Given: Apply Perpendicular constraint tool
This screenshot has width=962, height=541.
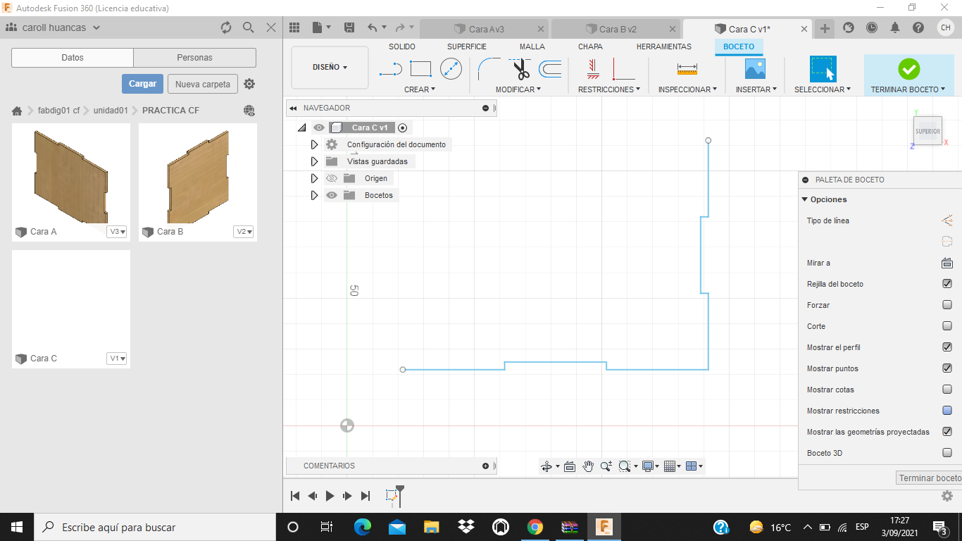Looking at the screenshot, I should pos(623,69).
